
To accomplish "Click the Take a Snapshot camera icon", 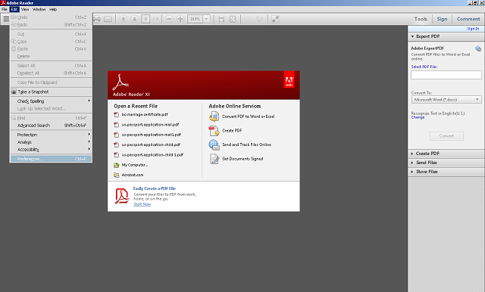I will tap(14, 92).
